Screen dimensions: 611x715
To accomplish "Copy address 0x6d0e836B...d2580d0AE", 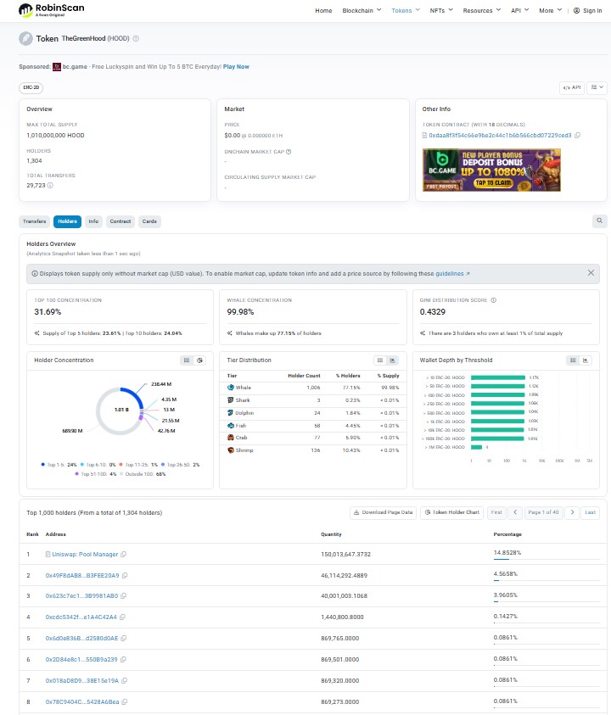I will (124, 639).
